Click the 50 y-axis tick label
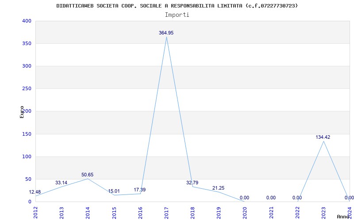This screenshot has width=354, height=221. coord(28,179)
